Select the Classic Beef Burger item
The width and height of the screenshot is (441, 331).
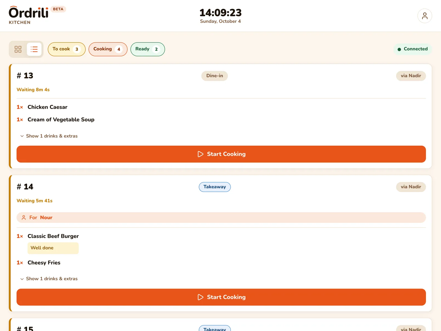(53, 236)
